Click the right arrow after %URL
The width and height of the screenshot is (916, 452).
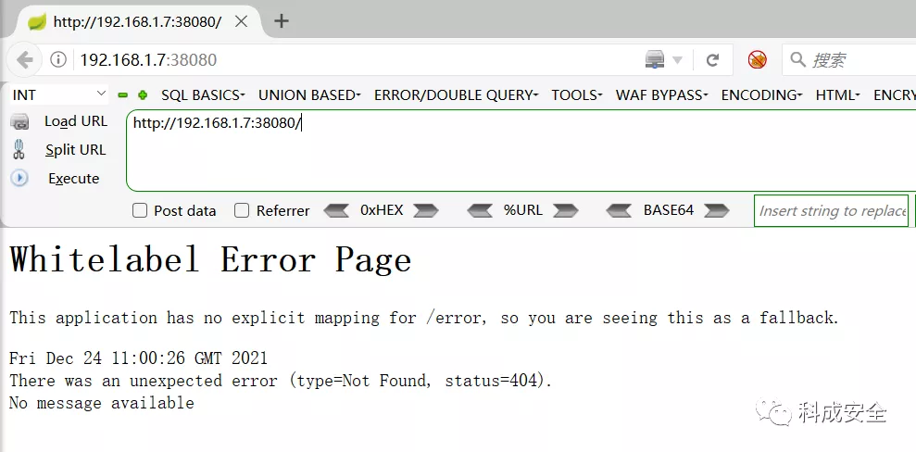[566, 210]
